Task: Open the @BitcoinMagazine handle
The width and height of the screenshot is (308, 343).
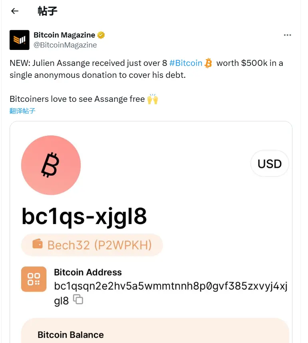Action: [65, 45]
